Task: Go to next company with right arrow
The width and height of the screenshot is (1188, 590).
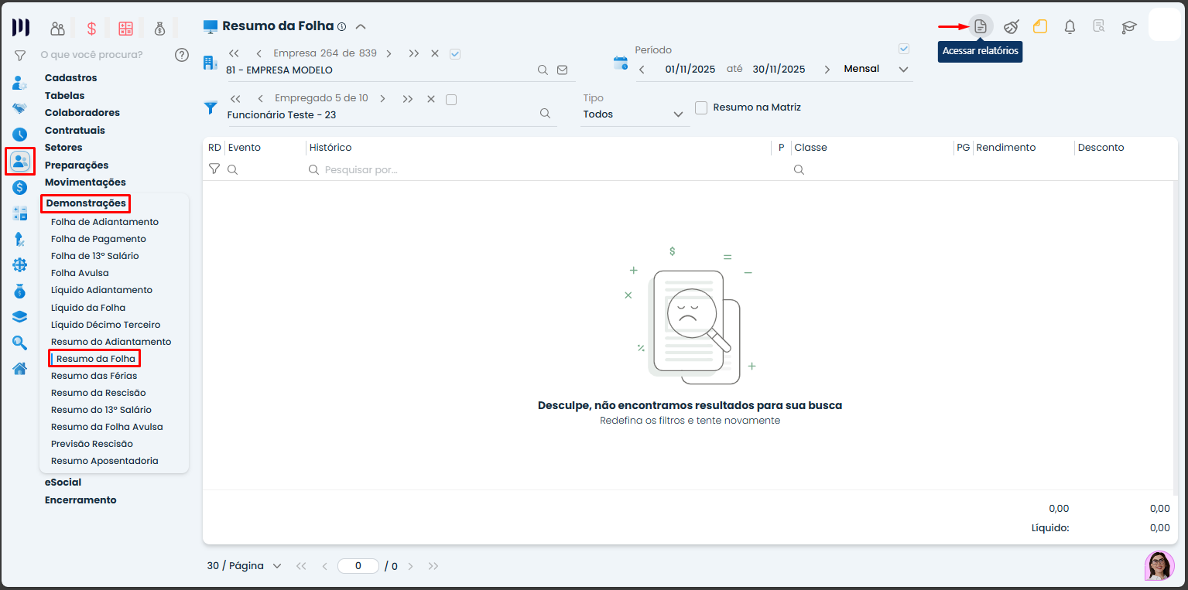Action: [x=389, y=53]
